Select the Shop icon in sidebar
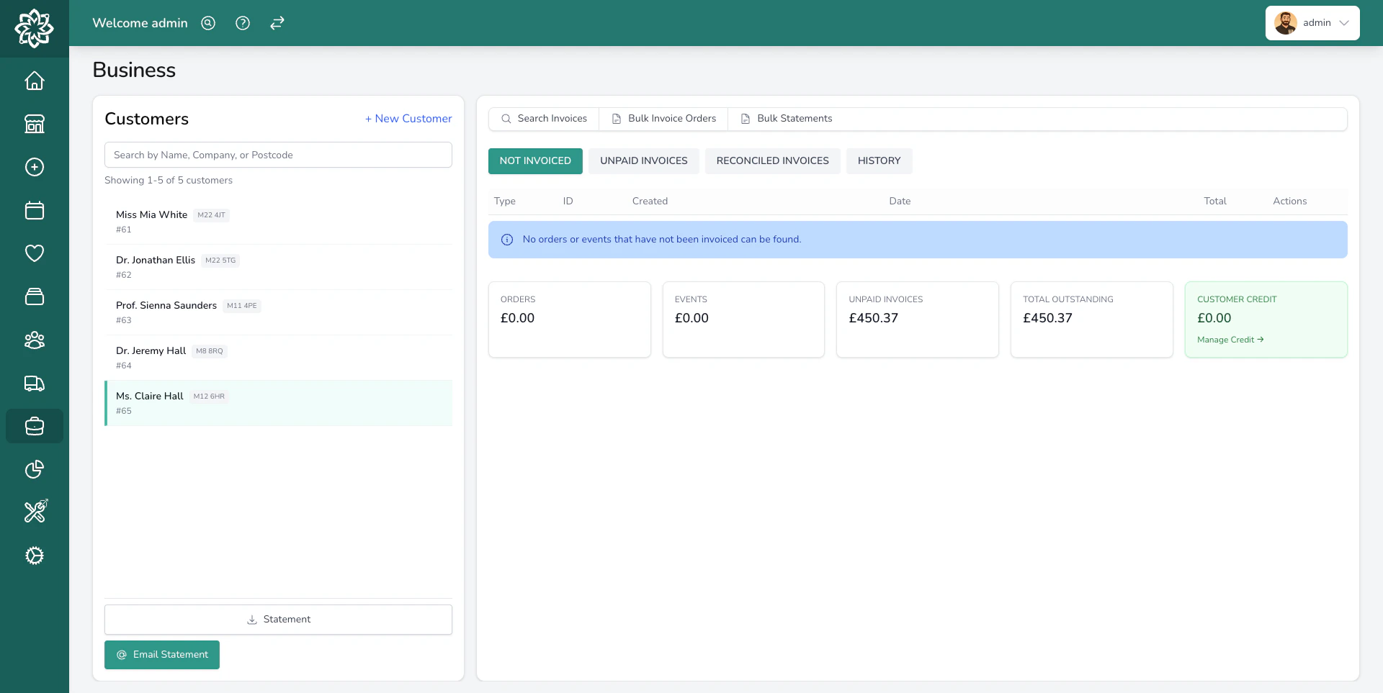The height and width of the screenshot is (693, 1383). (34, 124)
